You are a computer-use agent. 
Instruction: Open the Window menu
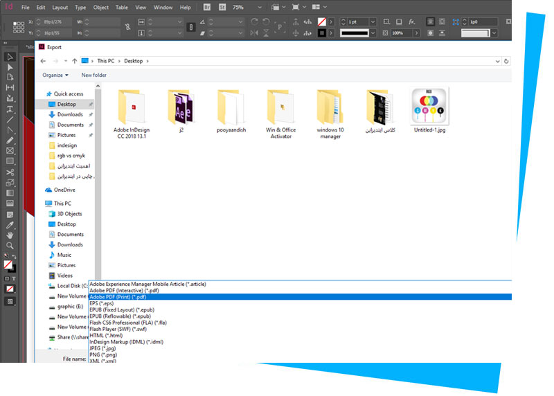click(x=163, y=7)
